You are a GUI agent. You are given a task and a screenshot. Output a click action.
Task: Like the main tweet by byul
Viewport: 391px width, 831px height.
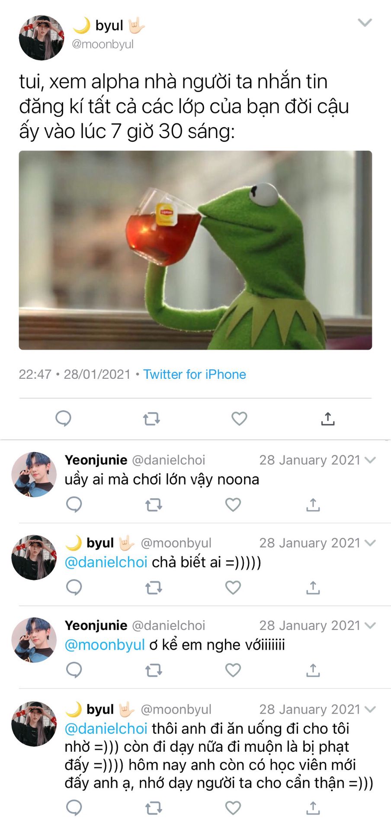239,418
